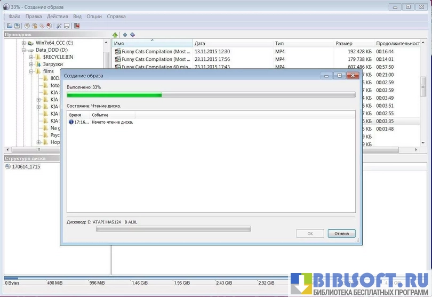Screen dimensions: 432x297
Task: Open the Действия menu
Action: [57, 17]
